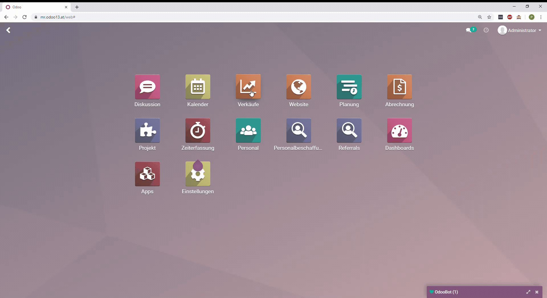Open the AdBlock Plus extension icon

[510, 17]
